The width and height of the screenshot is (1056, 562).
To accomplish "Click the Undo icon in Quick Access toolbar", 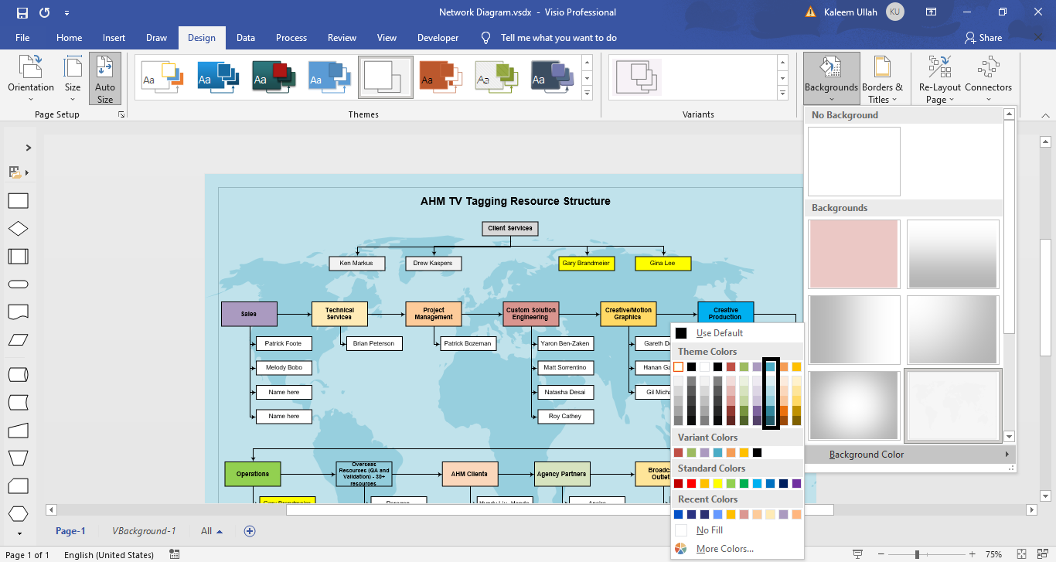I will point(43,12).
